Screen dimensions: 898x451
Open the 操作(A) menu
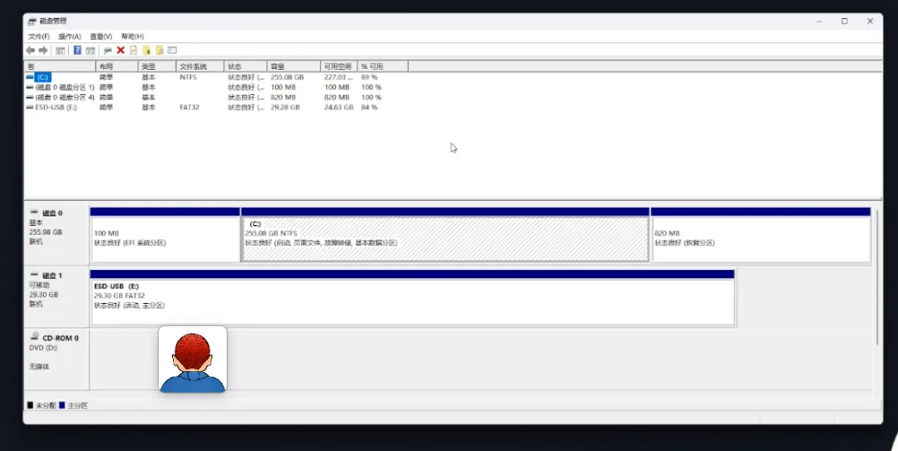pyautogui.click(x=70, y=37)
